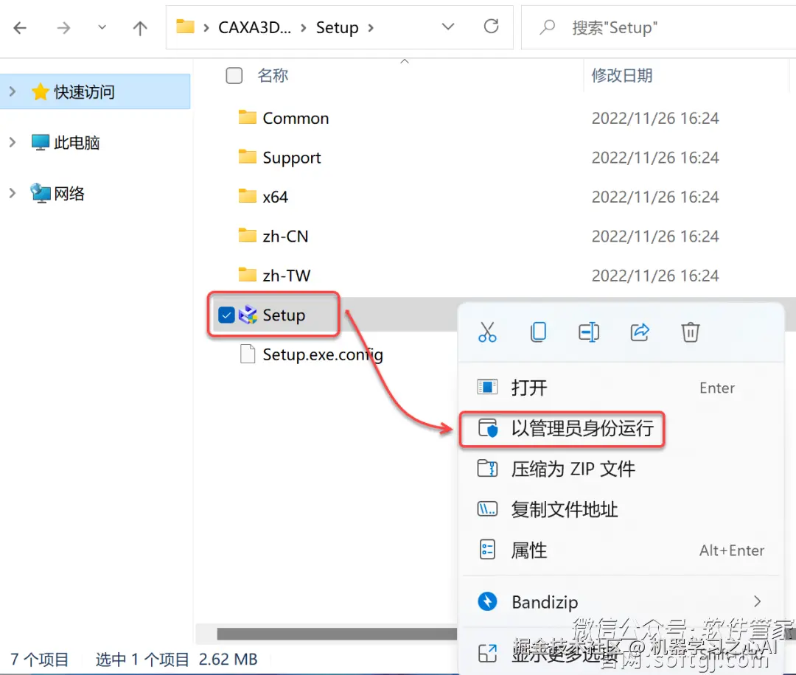Uncheck the Setup file checkbox
Screen dimensions: 796x675
point(226,315)
